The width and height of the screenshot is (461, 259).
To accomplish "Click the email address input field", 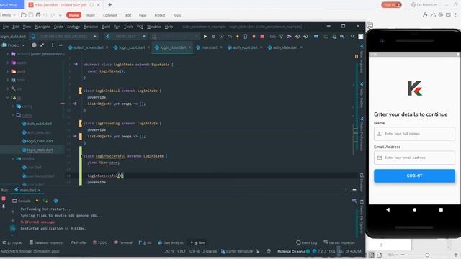I will tap(414, 158).
